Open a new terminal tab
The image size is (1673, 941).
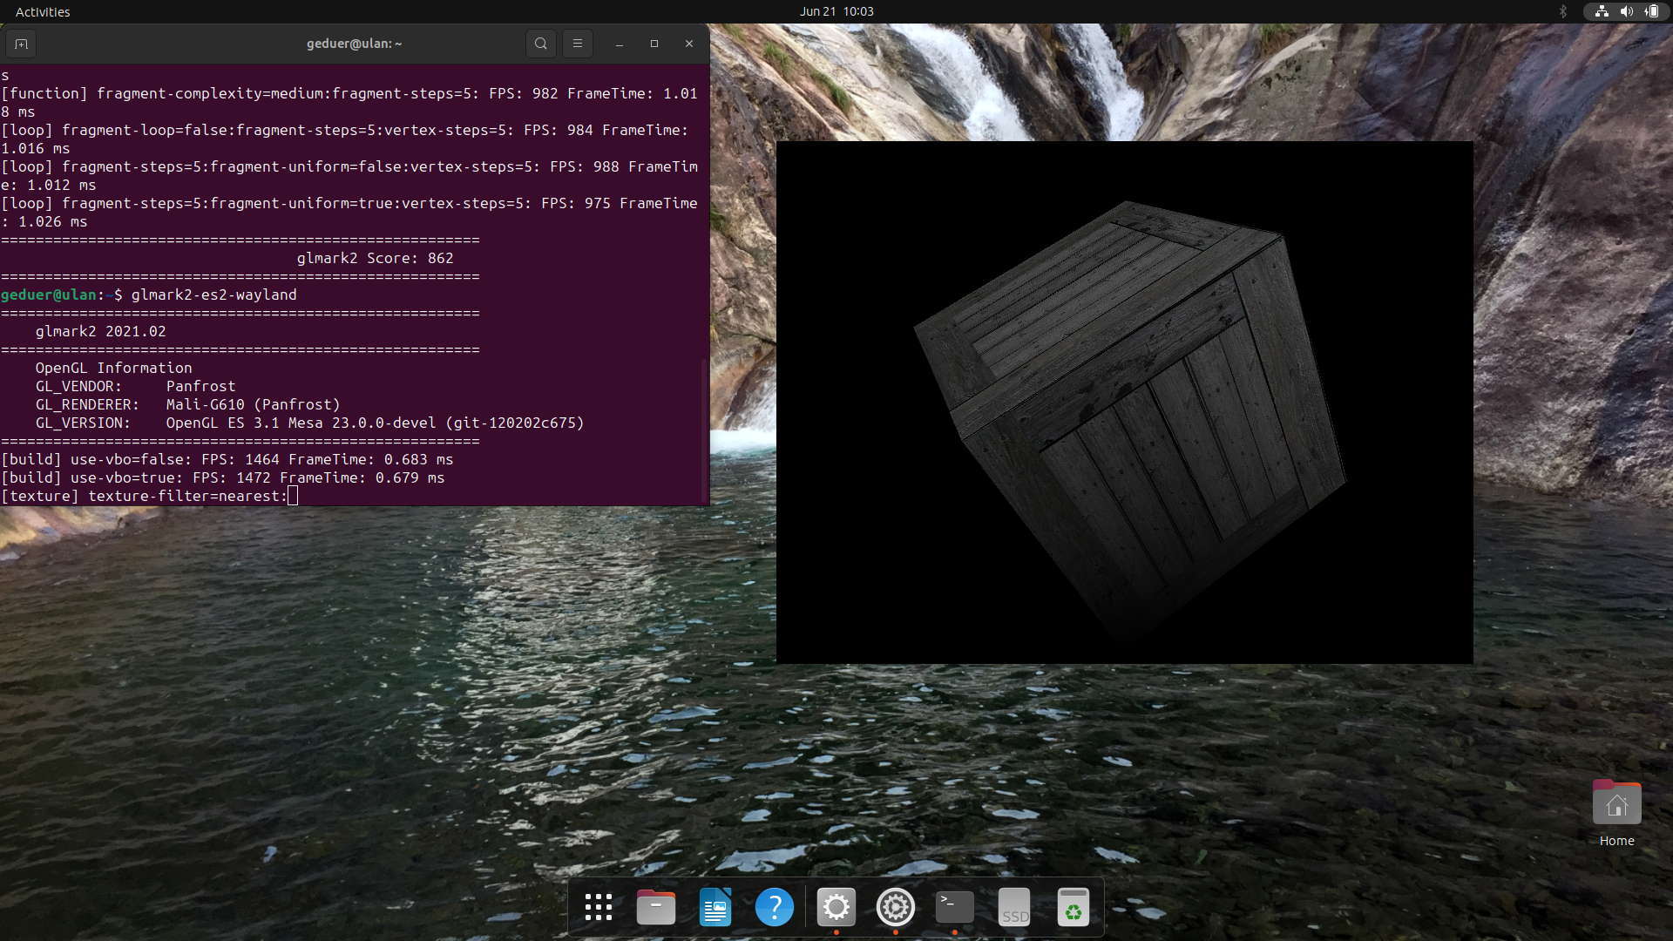[21, 44]
